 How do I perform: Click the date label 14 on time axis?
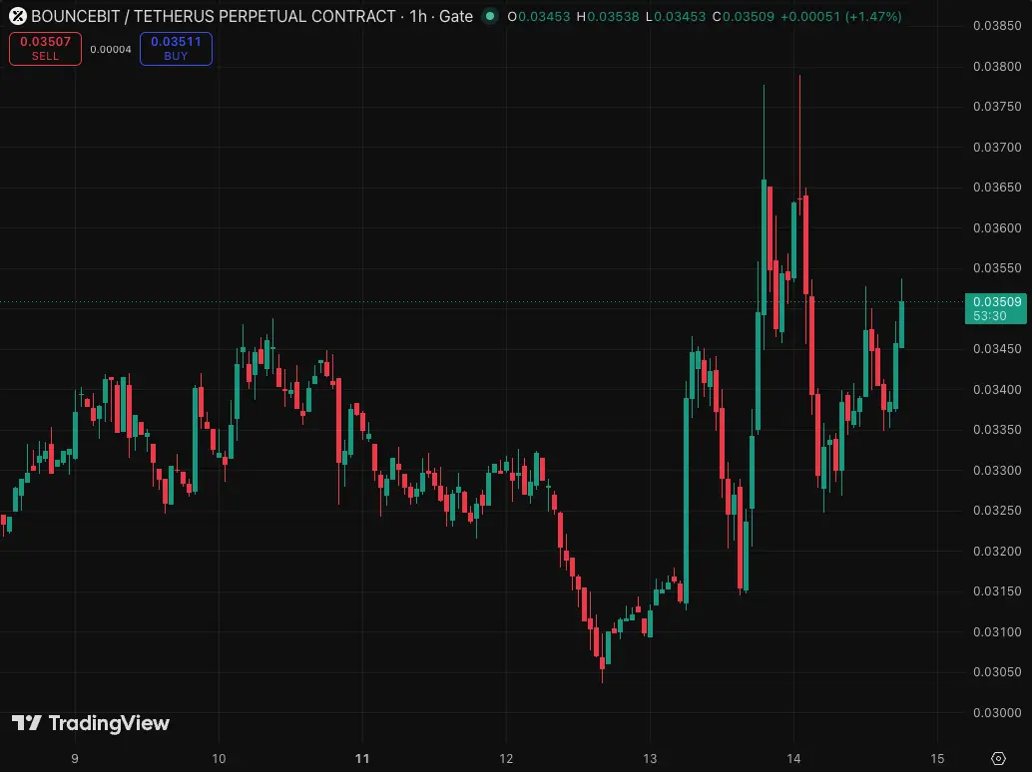click(793, 759)
